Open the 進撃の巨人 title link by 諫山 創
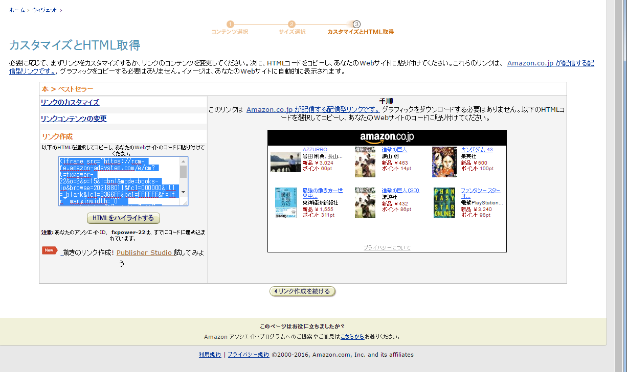The width and height of the screenshot is (628, 372). [x=394, y=150]
